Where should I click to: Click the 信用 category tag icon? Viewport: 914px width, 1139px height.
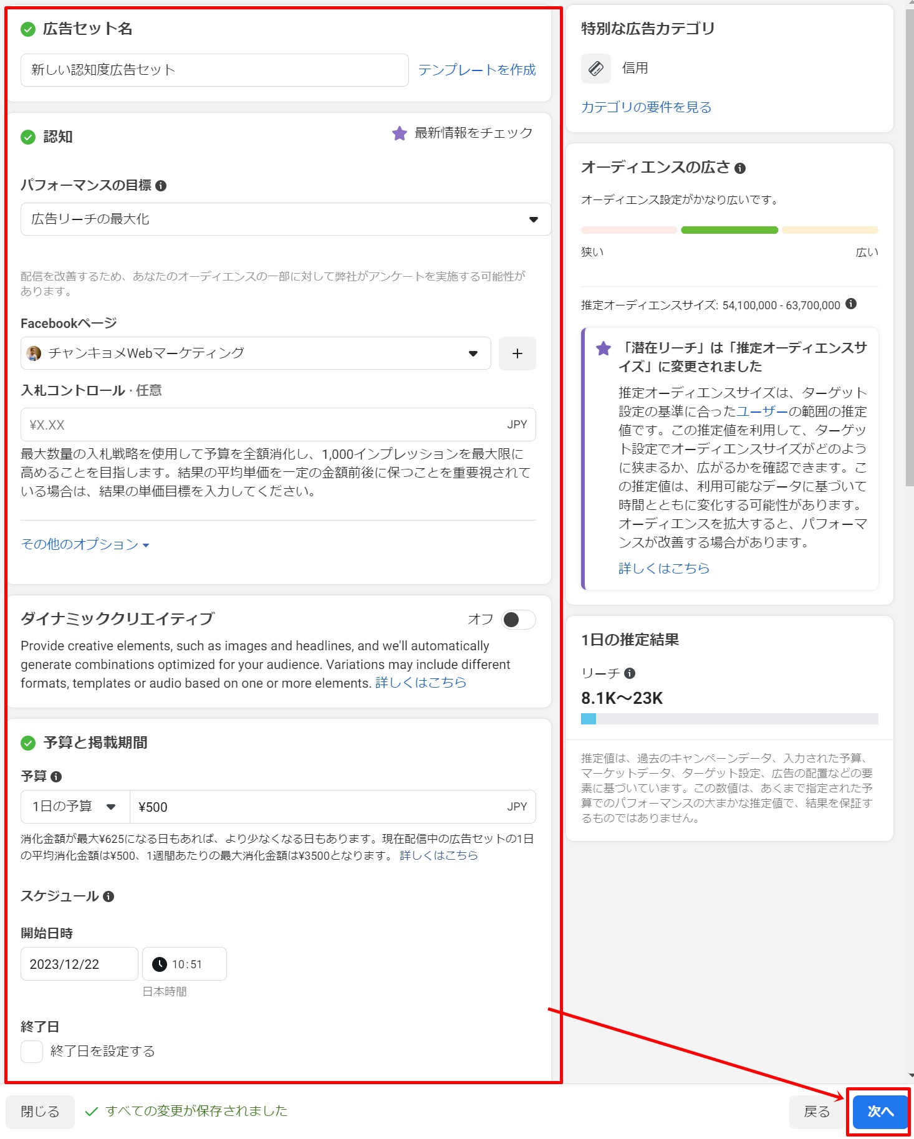pyautogui.click(x=596, y=68)
